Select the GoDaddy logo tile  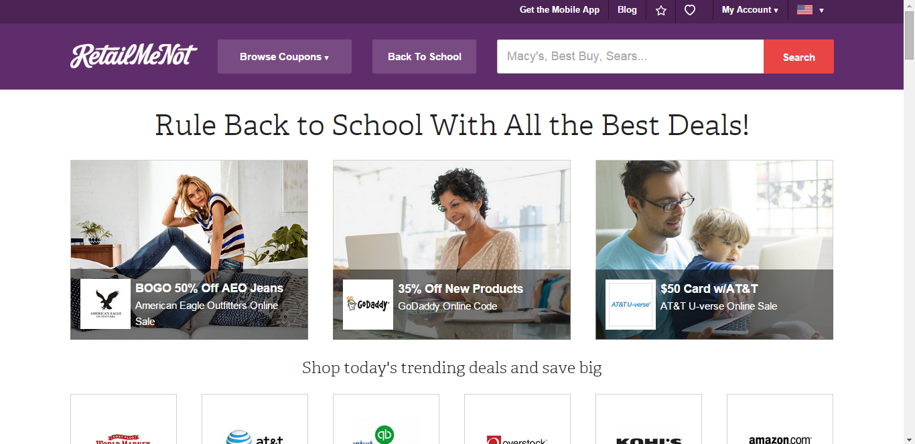(368, 304)
